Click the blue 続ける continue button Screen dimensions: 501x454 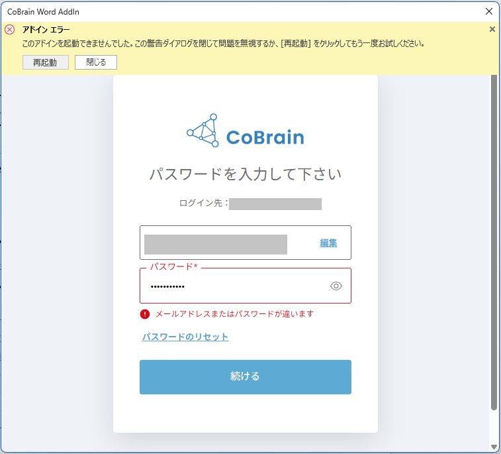coord(246,377)
